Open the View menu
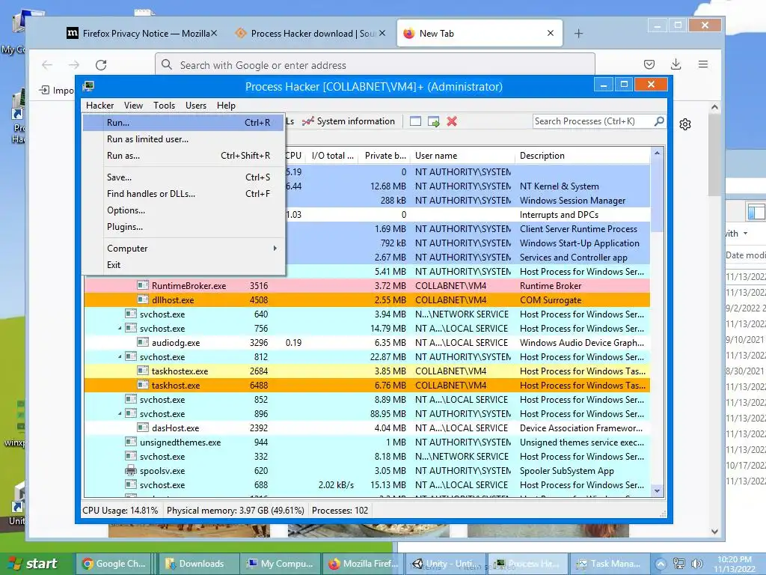Screen dimensions: 766x575 coord(133,106)
